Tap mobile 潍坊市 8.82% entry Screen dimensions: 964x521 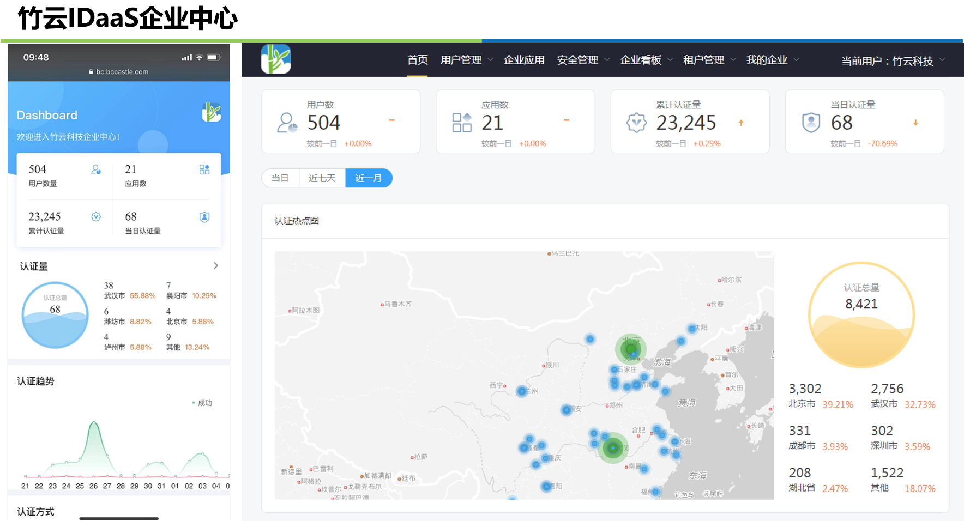128,317
